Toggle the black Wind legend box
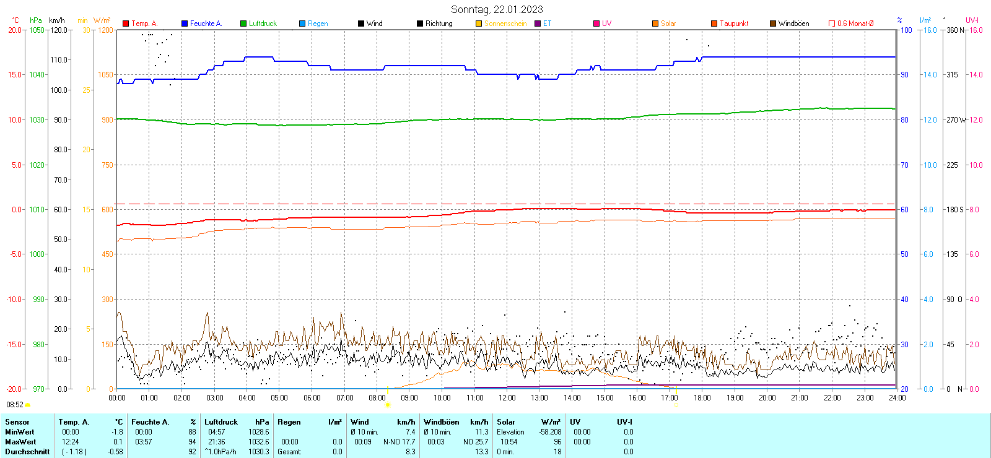 tap(361, 24)
